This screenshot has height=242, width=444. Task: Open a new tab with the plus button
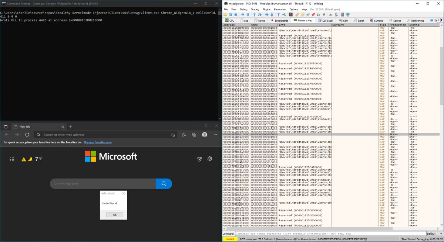[x=71, y=126]
